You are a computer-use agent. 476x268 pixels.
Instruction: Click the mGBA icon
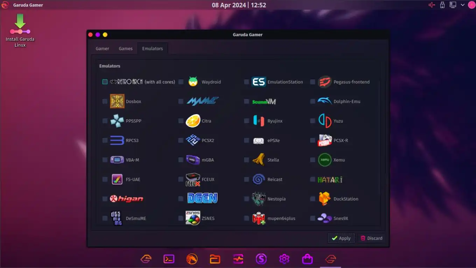click(x=193, y=160)
